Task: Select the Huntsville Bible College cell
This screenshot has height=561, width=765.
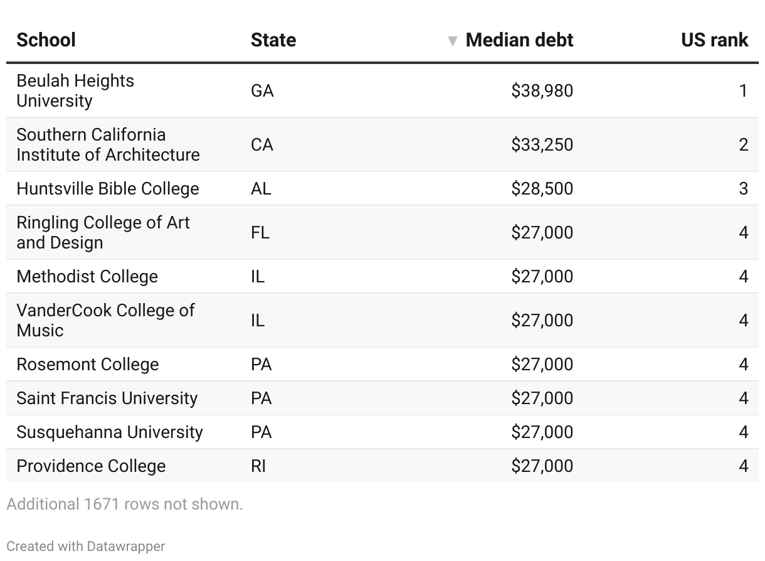Action: tap(108, 189)
